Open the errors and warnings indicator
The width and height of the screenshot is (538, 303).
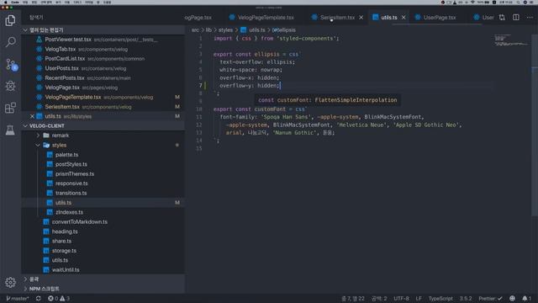tap(59, 298)
